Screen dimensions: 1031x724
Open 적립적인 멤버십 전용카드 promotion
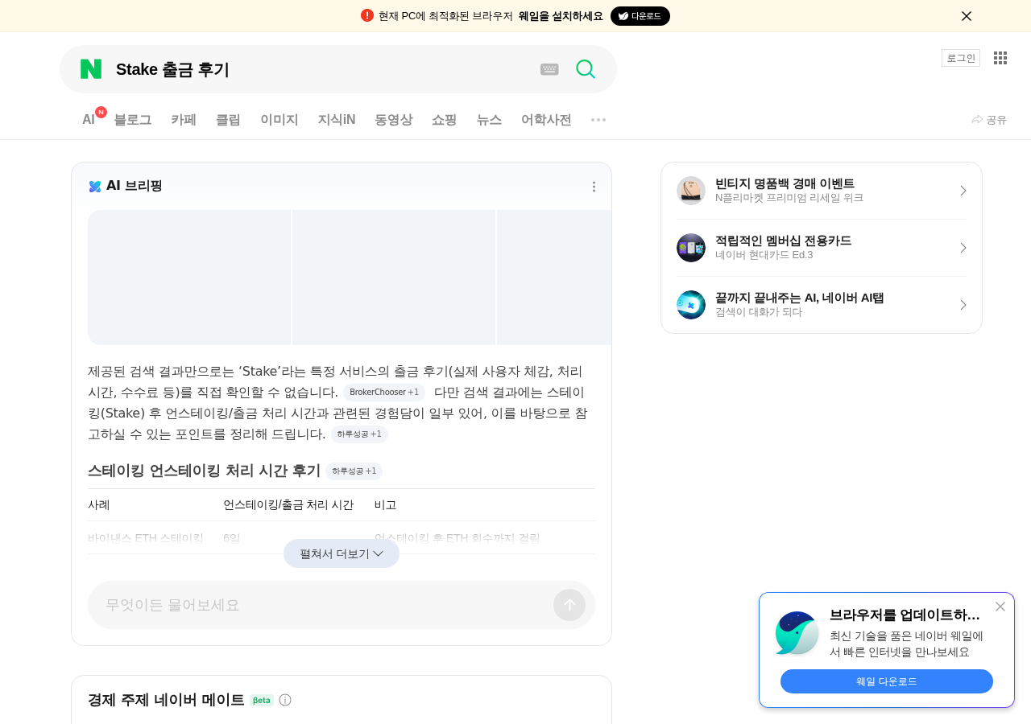pos(822,248)
